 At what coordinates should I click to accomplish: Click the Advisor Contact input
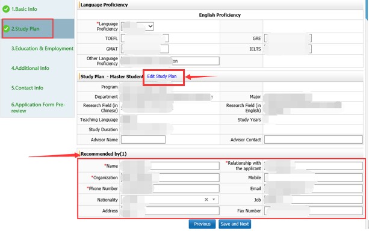coord(313,140)
